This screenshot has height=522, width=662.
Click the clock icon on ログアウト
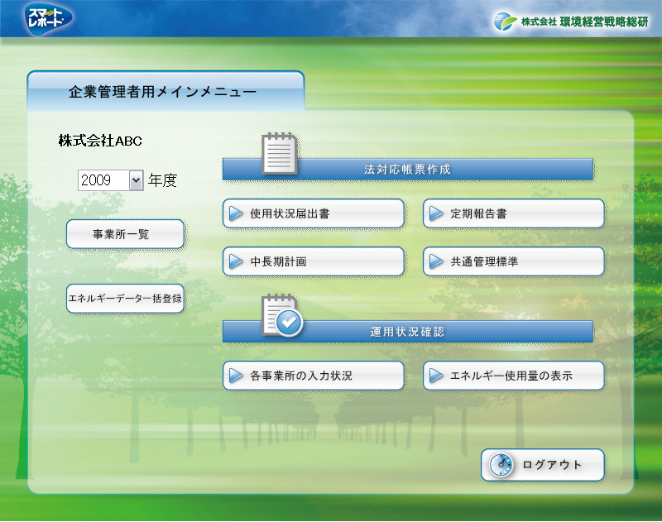(x=501, y=465)
